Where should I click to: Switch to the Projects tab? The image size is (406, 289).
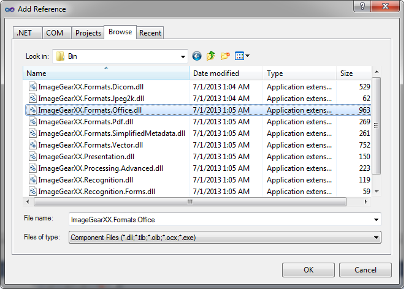coord(88,33)
